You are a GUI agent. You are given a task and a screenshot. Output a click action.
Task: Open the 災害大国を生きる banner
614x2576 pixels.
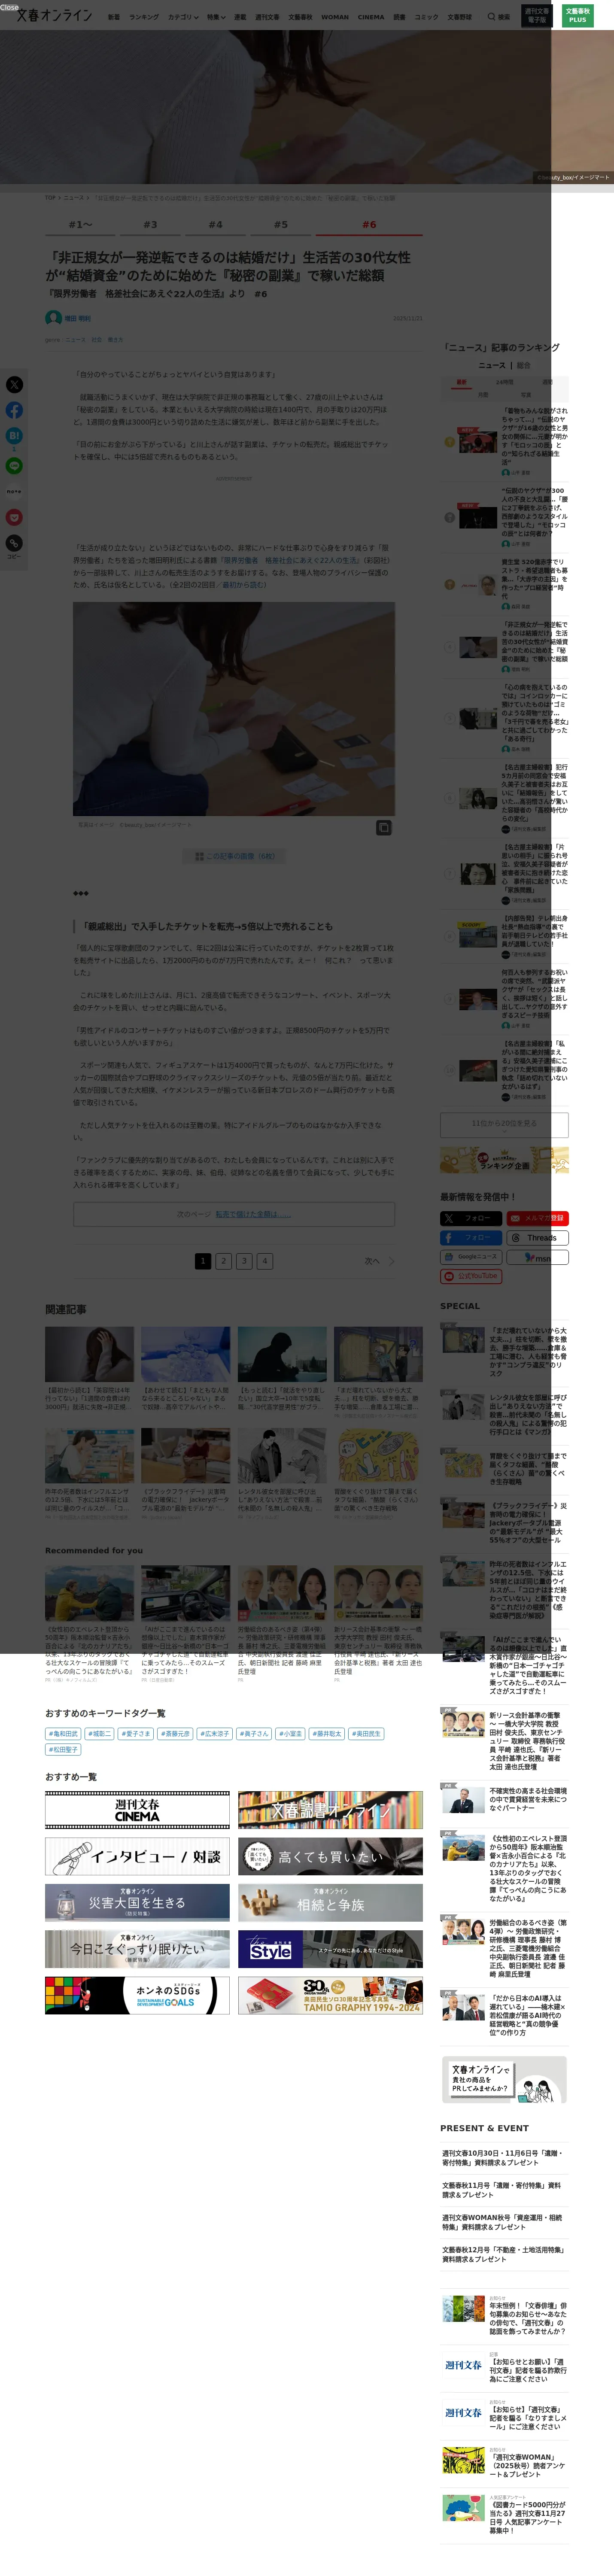point(137,1902)
